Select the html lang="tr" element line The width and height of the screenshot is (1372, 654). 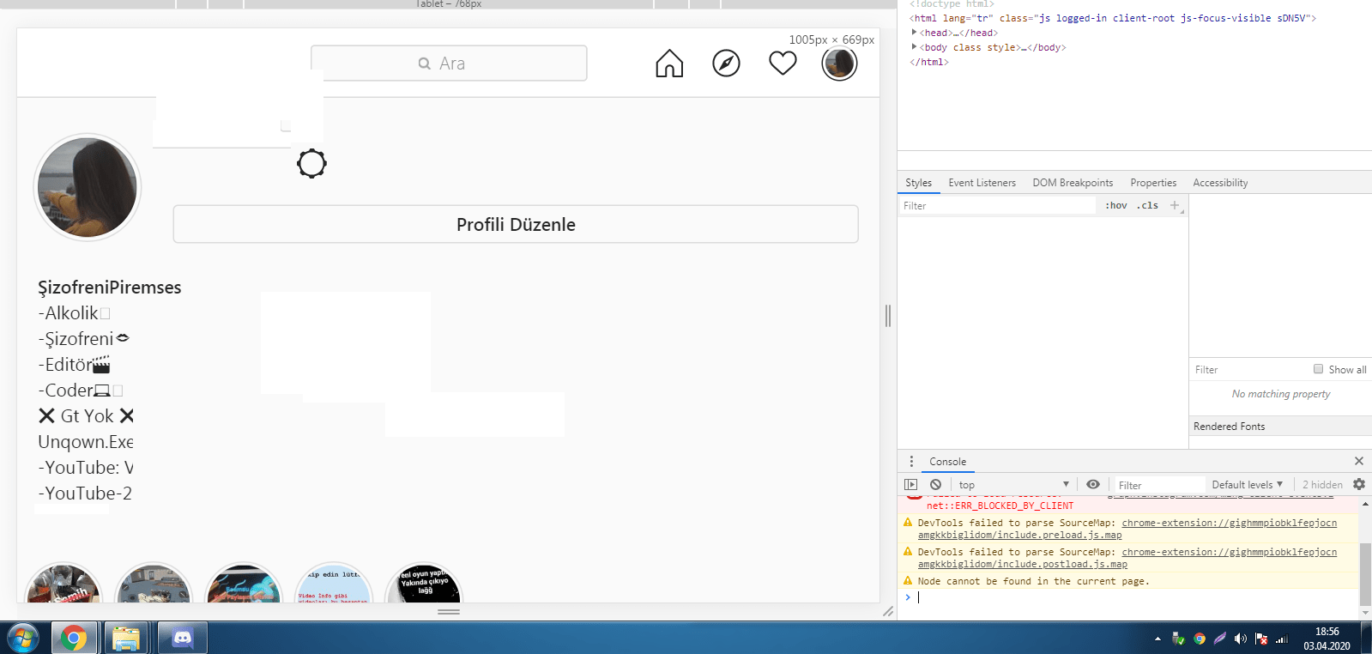[1112, 18]
